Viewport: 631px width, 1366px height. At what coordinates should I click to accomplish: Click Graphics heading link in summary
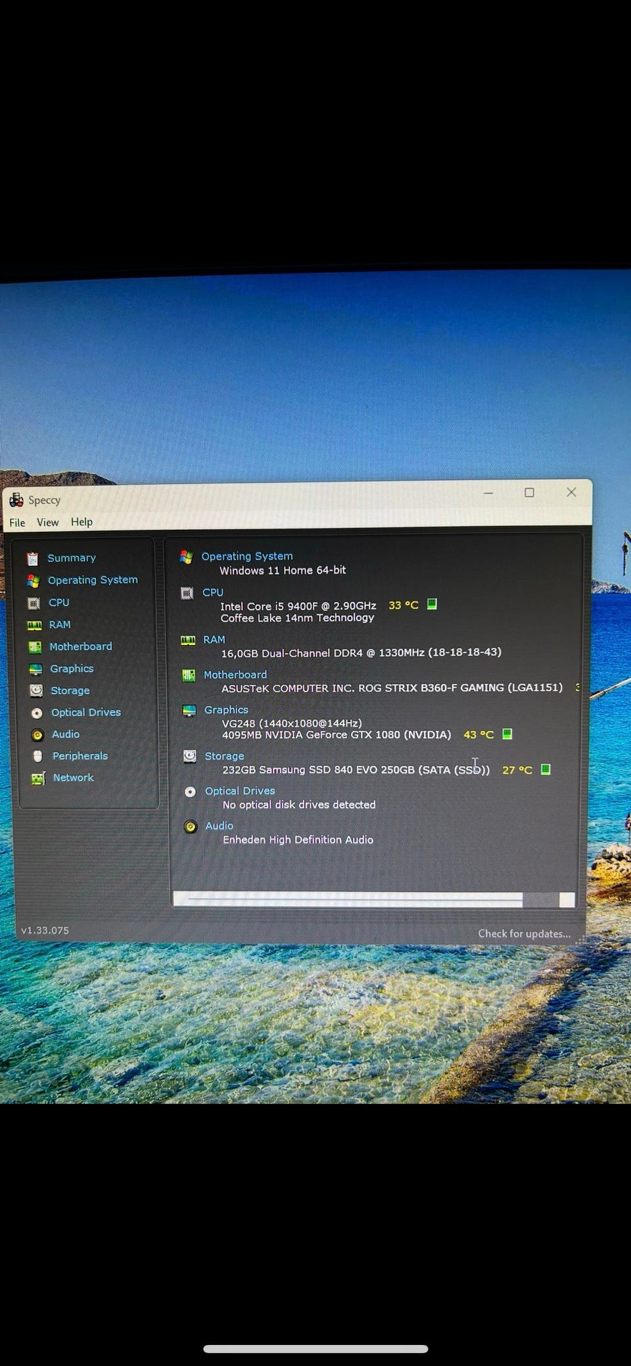[226, 710]
